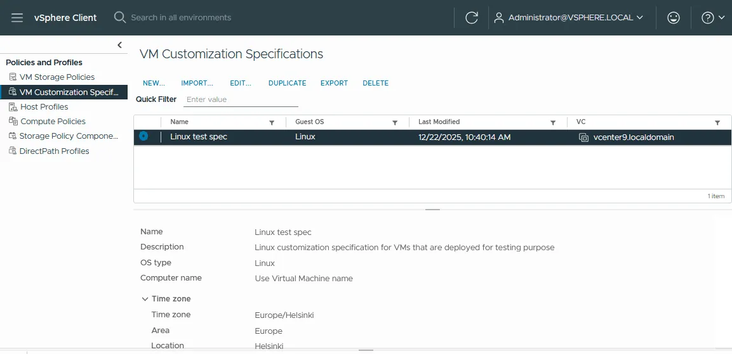Screen dimensions: 732x354
Task: Collapse the left navigation sidebar
Action: click(x=119, y=45)
